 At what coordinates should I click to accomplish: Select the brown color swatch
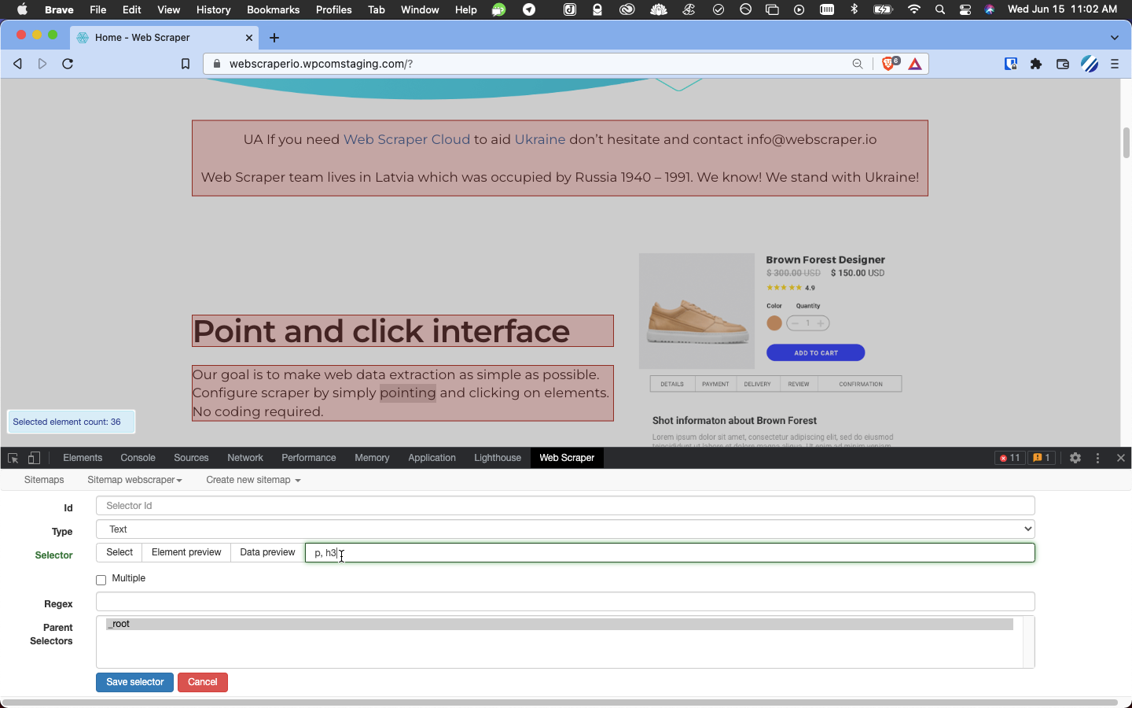[x=774, y=323]
